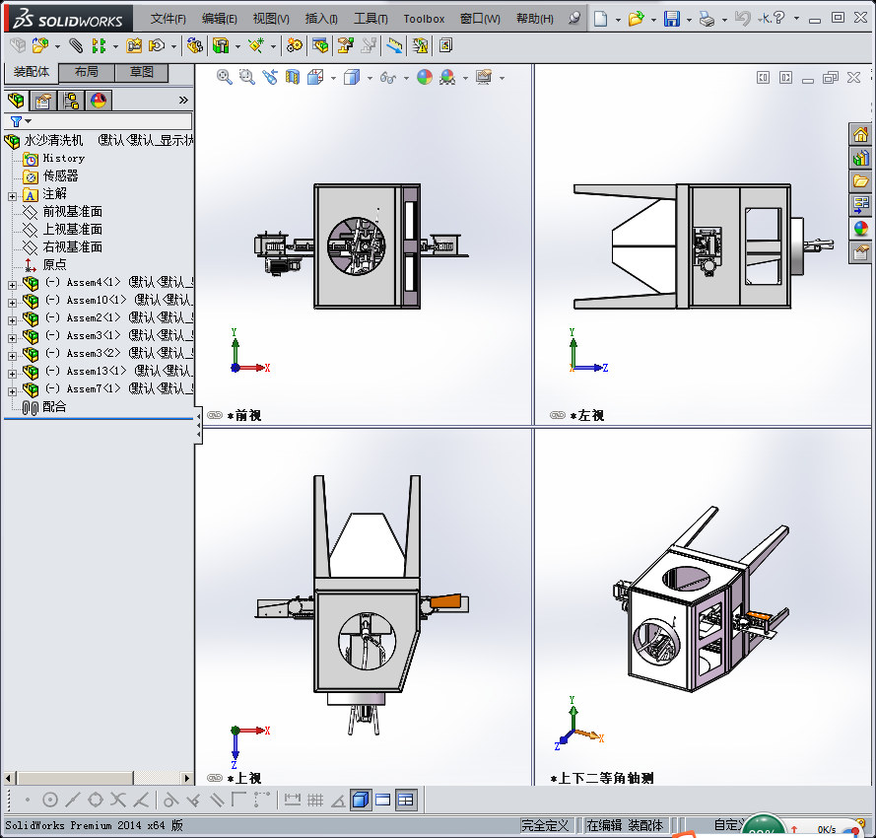Click the Move Component icon
The height and width of the screenshot is (838, 876).
[157, 45]
